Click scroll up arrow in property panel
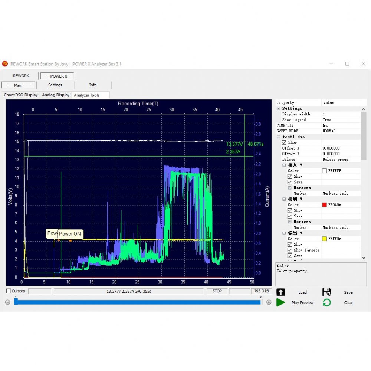This screenshot has height=371, width=371. 364,109
